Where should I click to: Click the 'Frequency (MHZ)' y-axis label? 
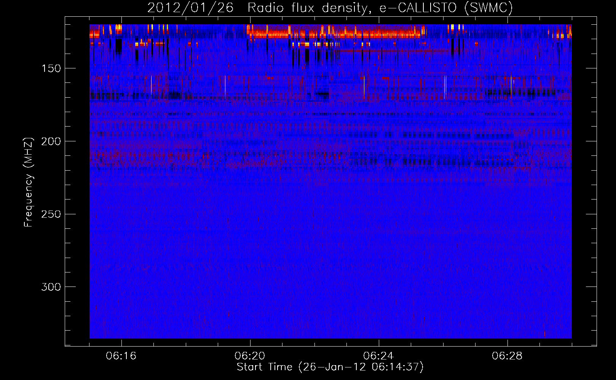click(29, 182)
